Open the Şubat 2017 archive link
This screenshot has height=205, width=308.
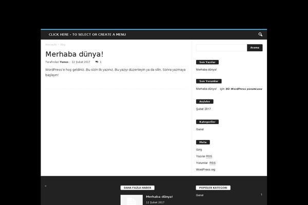point(203,109)
